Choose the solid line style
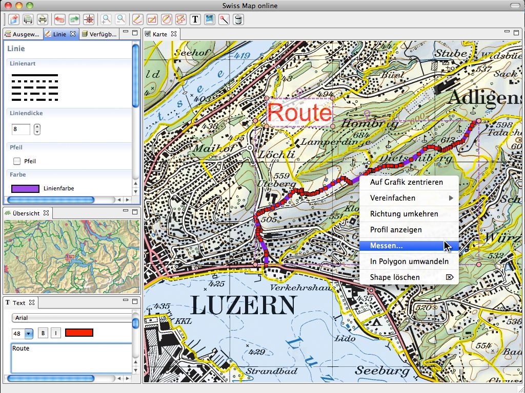This screenshot has width=525, height=393. (35, 76)
